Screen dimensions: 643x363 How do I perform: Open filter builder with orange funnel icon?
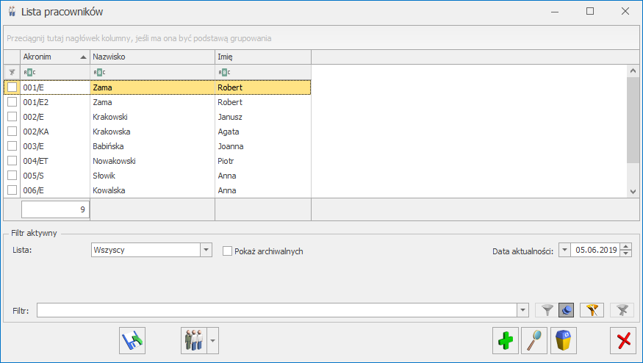pyautogui.click(x=592, y=310)
